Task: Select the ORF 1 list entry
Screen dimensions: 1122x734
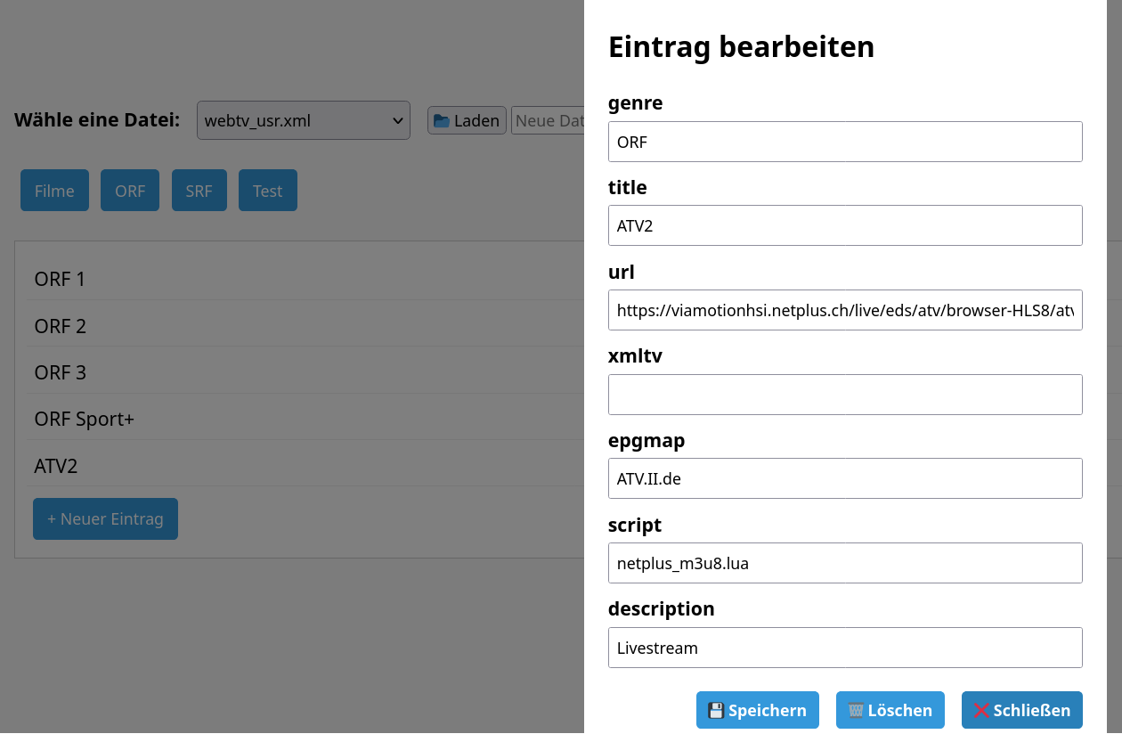Action: pyautogui.click(x=61, y=279)
